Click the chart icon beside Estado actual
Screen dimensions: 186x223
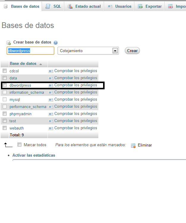[70, 6]
